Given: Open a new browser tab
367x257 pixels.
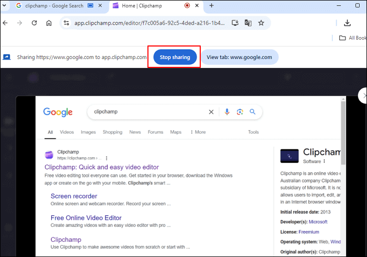Looking at the screenshot, I should (211, 6).
